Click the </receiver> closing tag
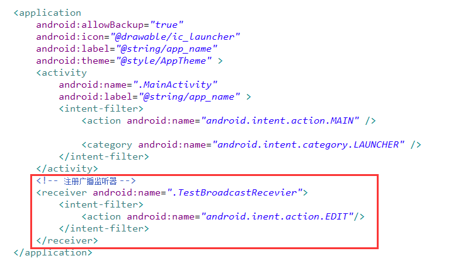The image size is (453, 270). [x=67, y=241]
